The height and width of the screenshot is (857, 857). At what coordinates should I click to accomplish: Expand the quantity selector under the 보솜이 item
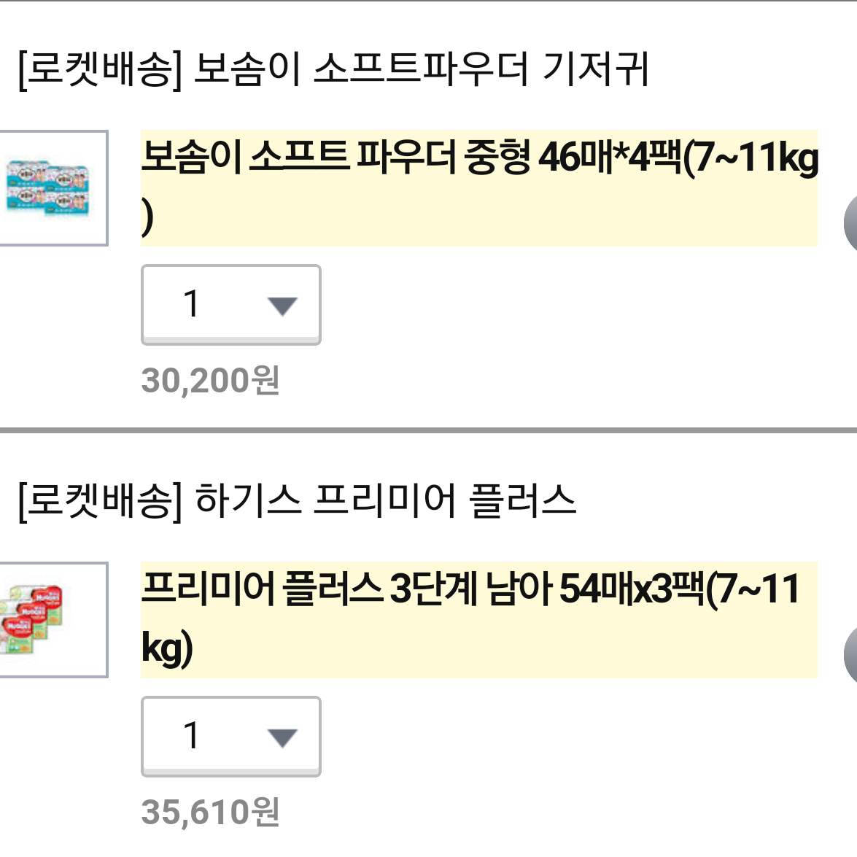click(231, 305)
